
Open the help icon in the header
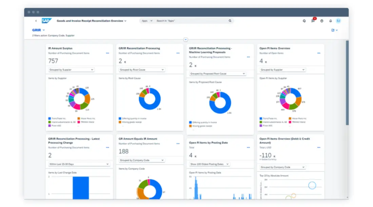pos(321,21)
